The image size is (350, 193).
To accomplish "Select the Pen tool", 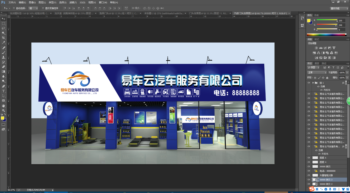I will pos(3,86).
